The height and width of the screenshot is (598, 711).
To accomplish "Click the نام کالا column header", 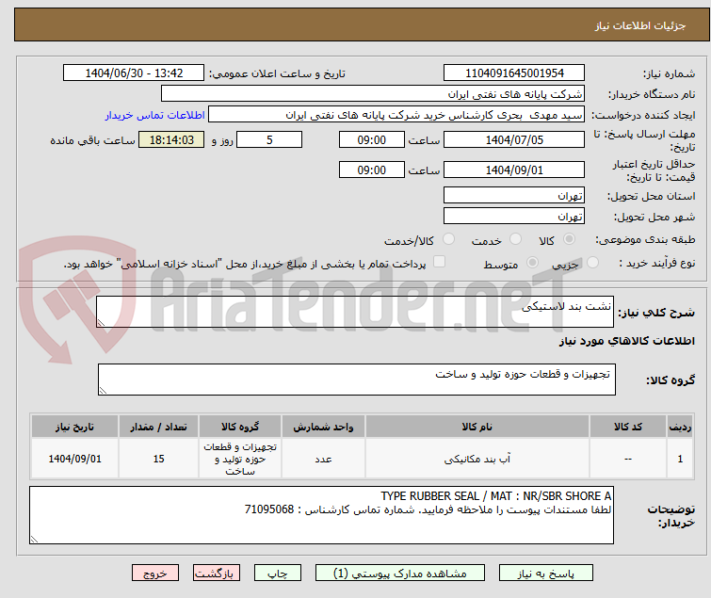I will coord(477,427).
